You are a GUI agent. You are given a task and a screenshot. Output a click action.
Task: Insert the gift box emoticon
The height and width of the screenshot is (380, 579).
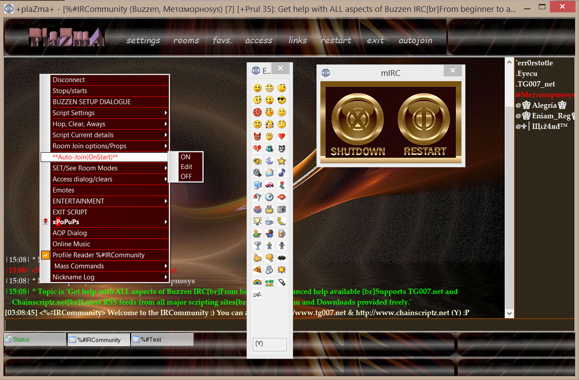(257, 209)
